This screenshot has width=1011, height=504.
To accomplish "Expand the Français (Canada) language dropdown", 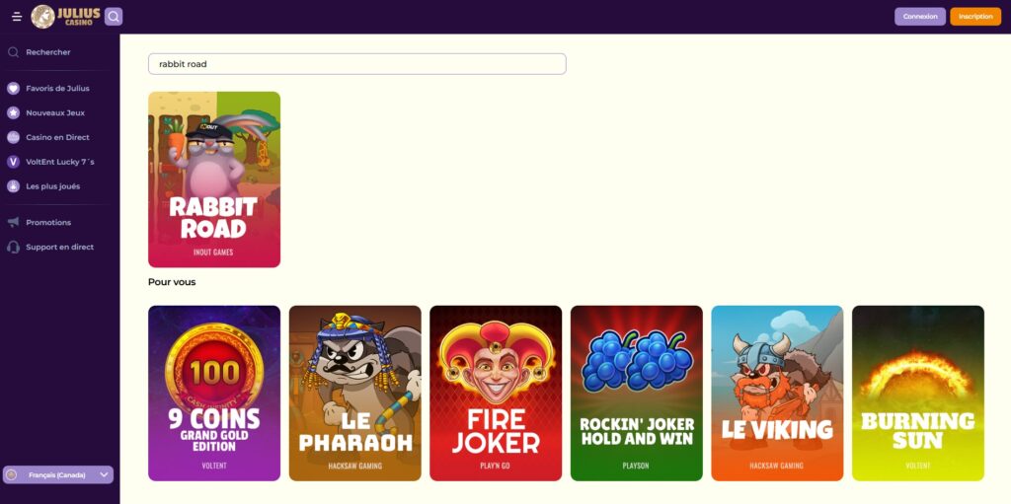I will (x=58, y=475).
